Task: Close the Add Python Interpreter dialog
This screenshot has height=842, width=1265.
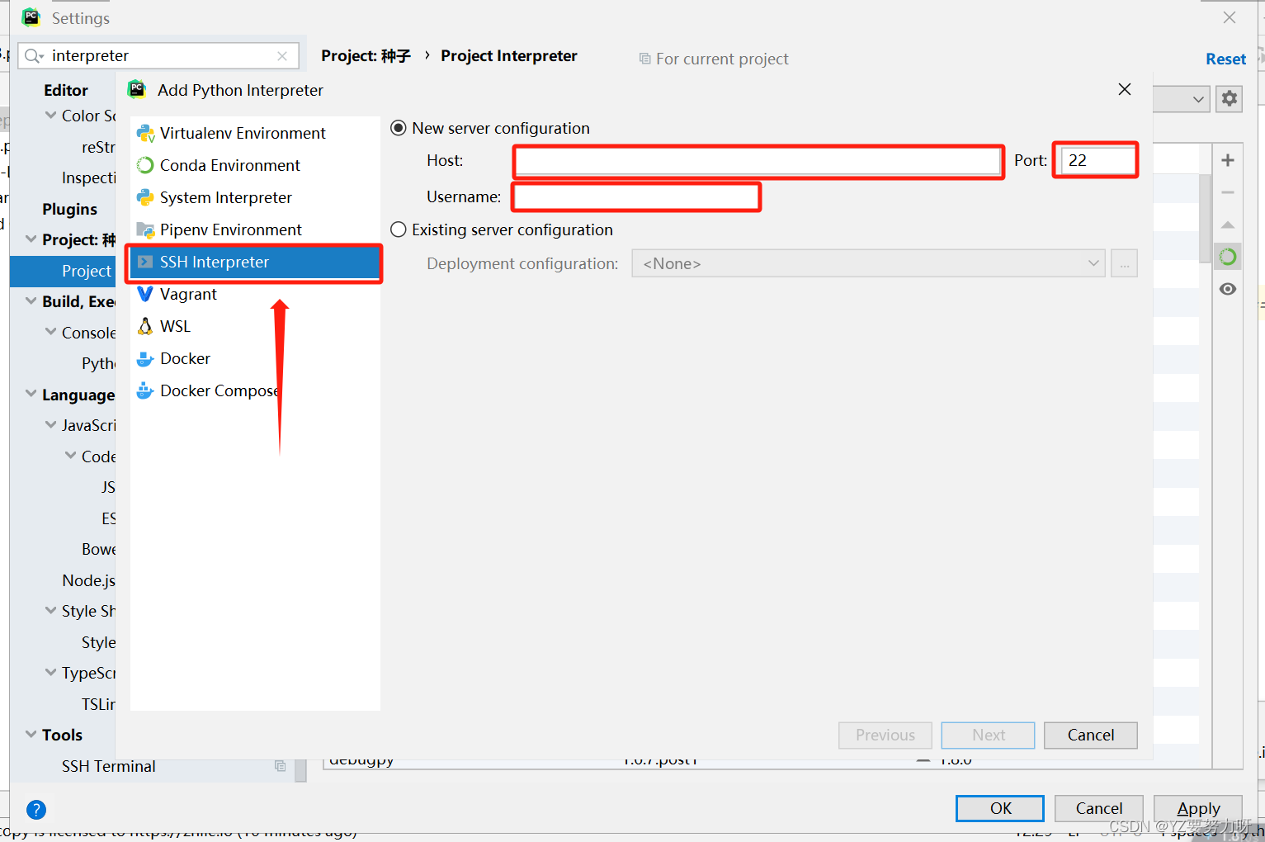Action: pyautogui.click(x=1125, y=89)
